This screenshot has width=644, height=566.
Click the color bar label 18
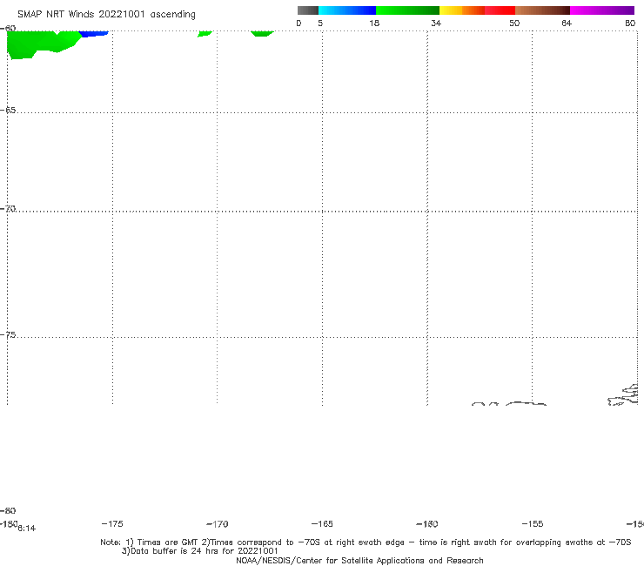[374, 23]
